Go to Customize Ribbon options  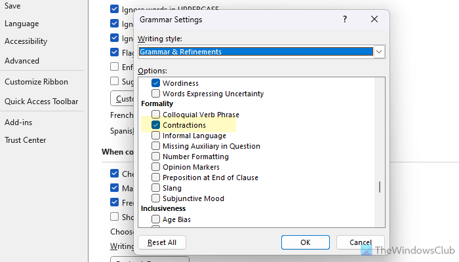(36, 82)
